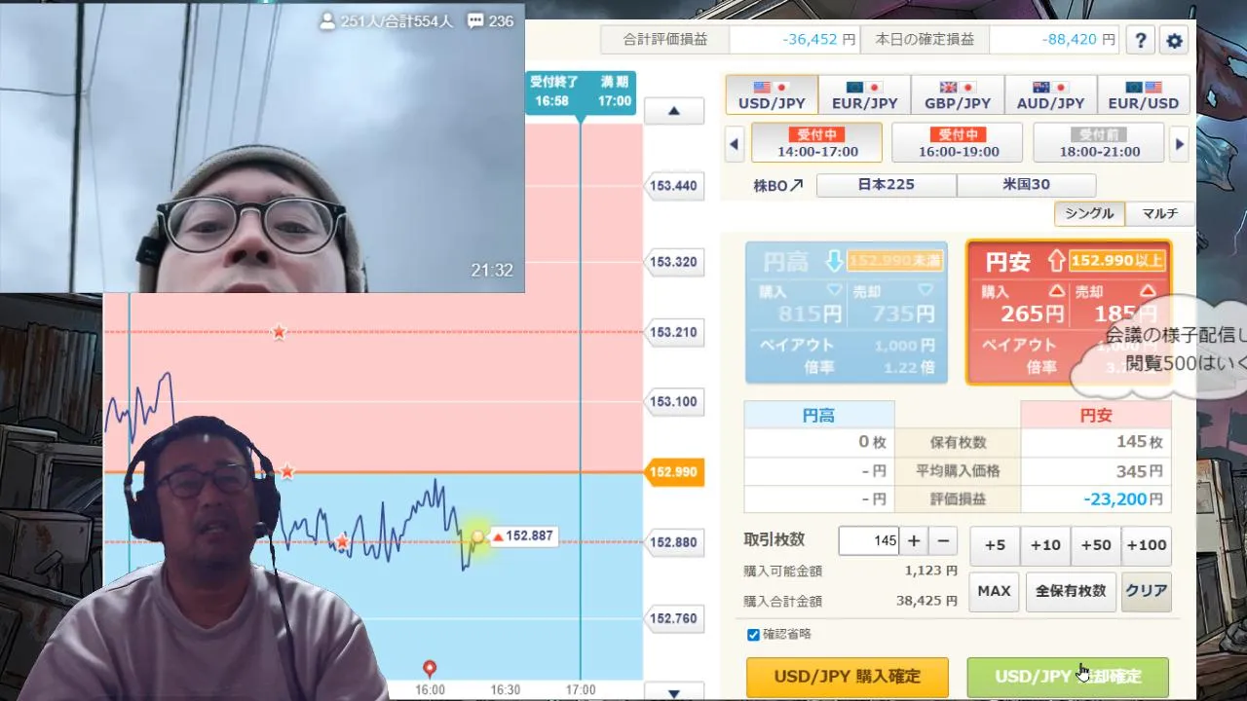Click the 円高 purchase price 815円
This screenshot has height=701, width=1247.
pos(811,314)
